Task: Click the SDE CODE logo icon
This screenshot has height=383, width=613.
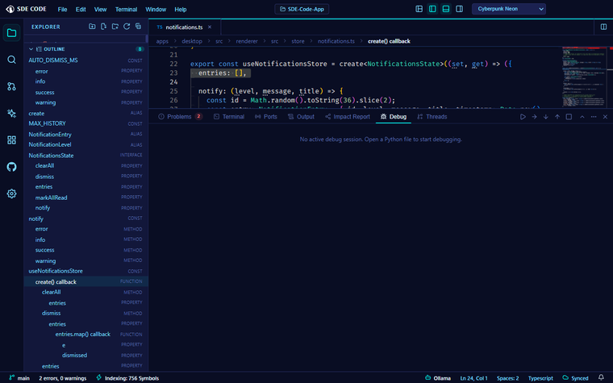Action: (x=10, y=9)
